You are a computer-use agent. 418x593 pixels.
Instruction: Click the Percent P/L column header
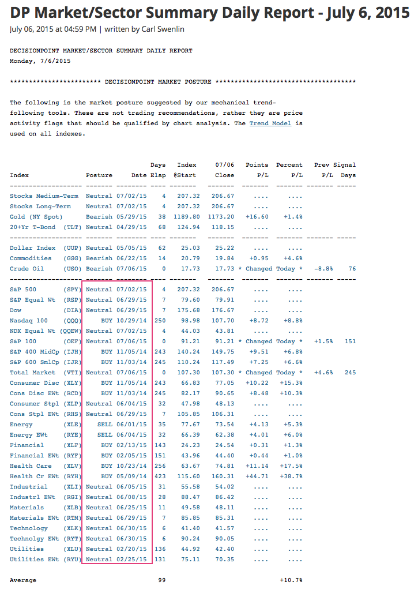point(289,170)
